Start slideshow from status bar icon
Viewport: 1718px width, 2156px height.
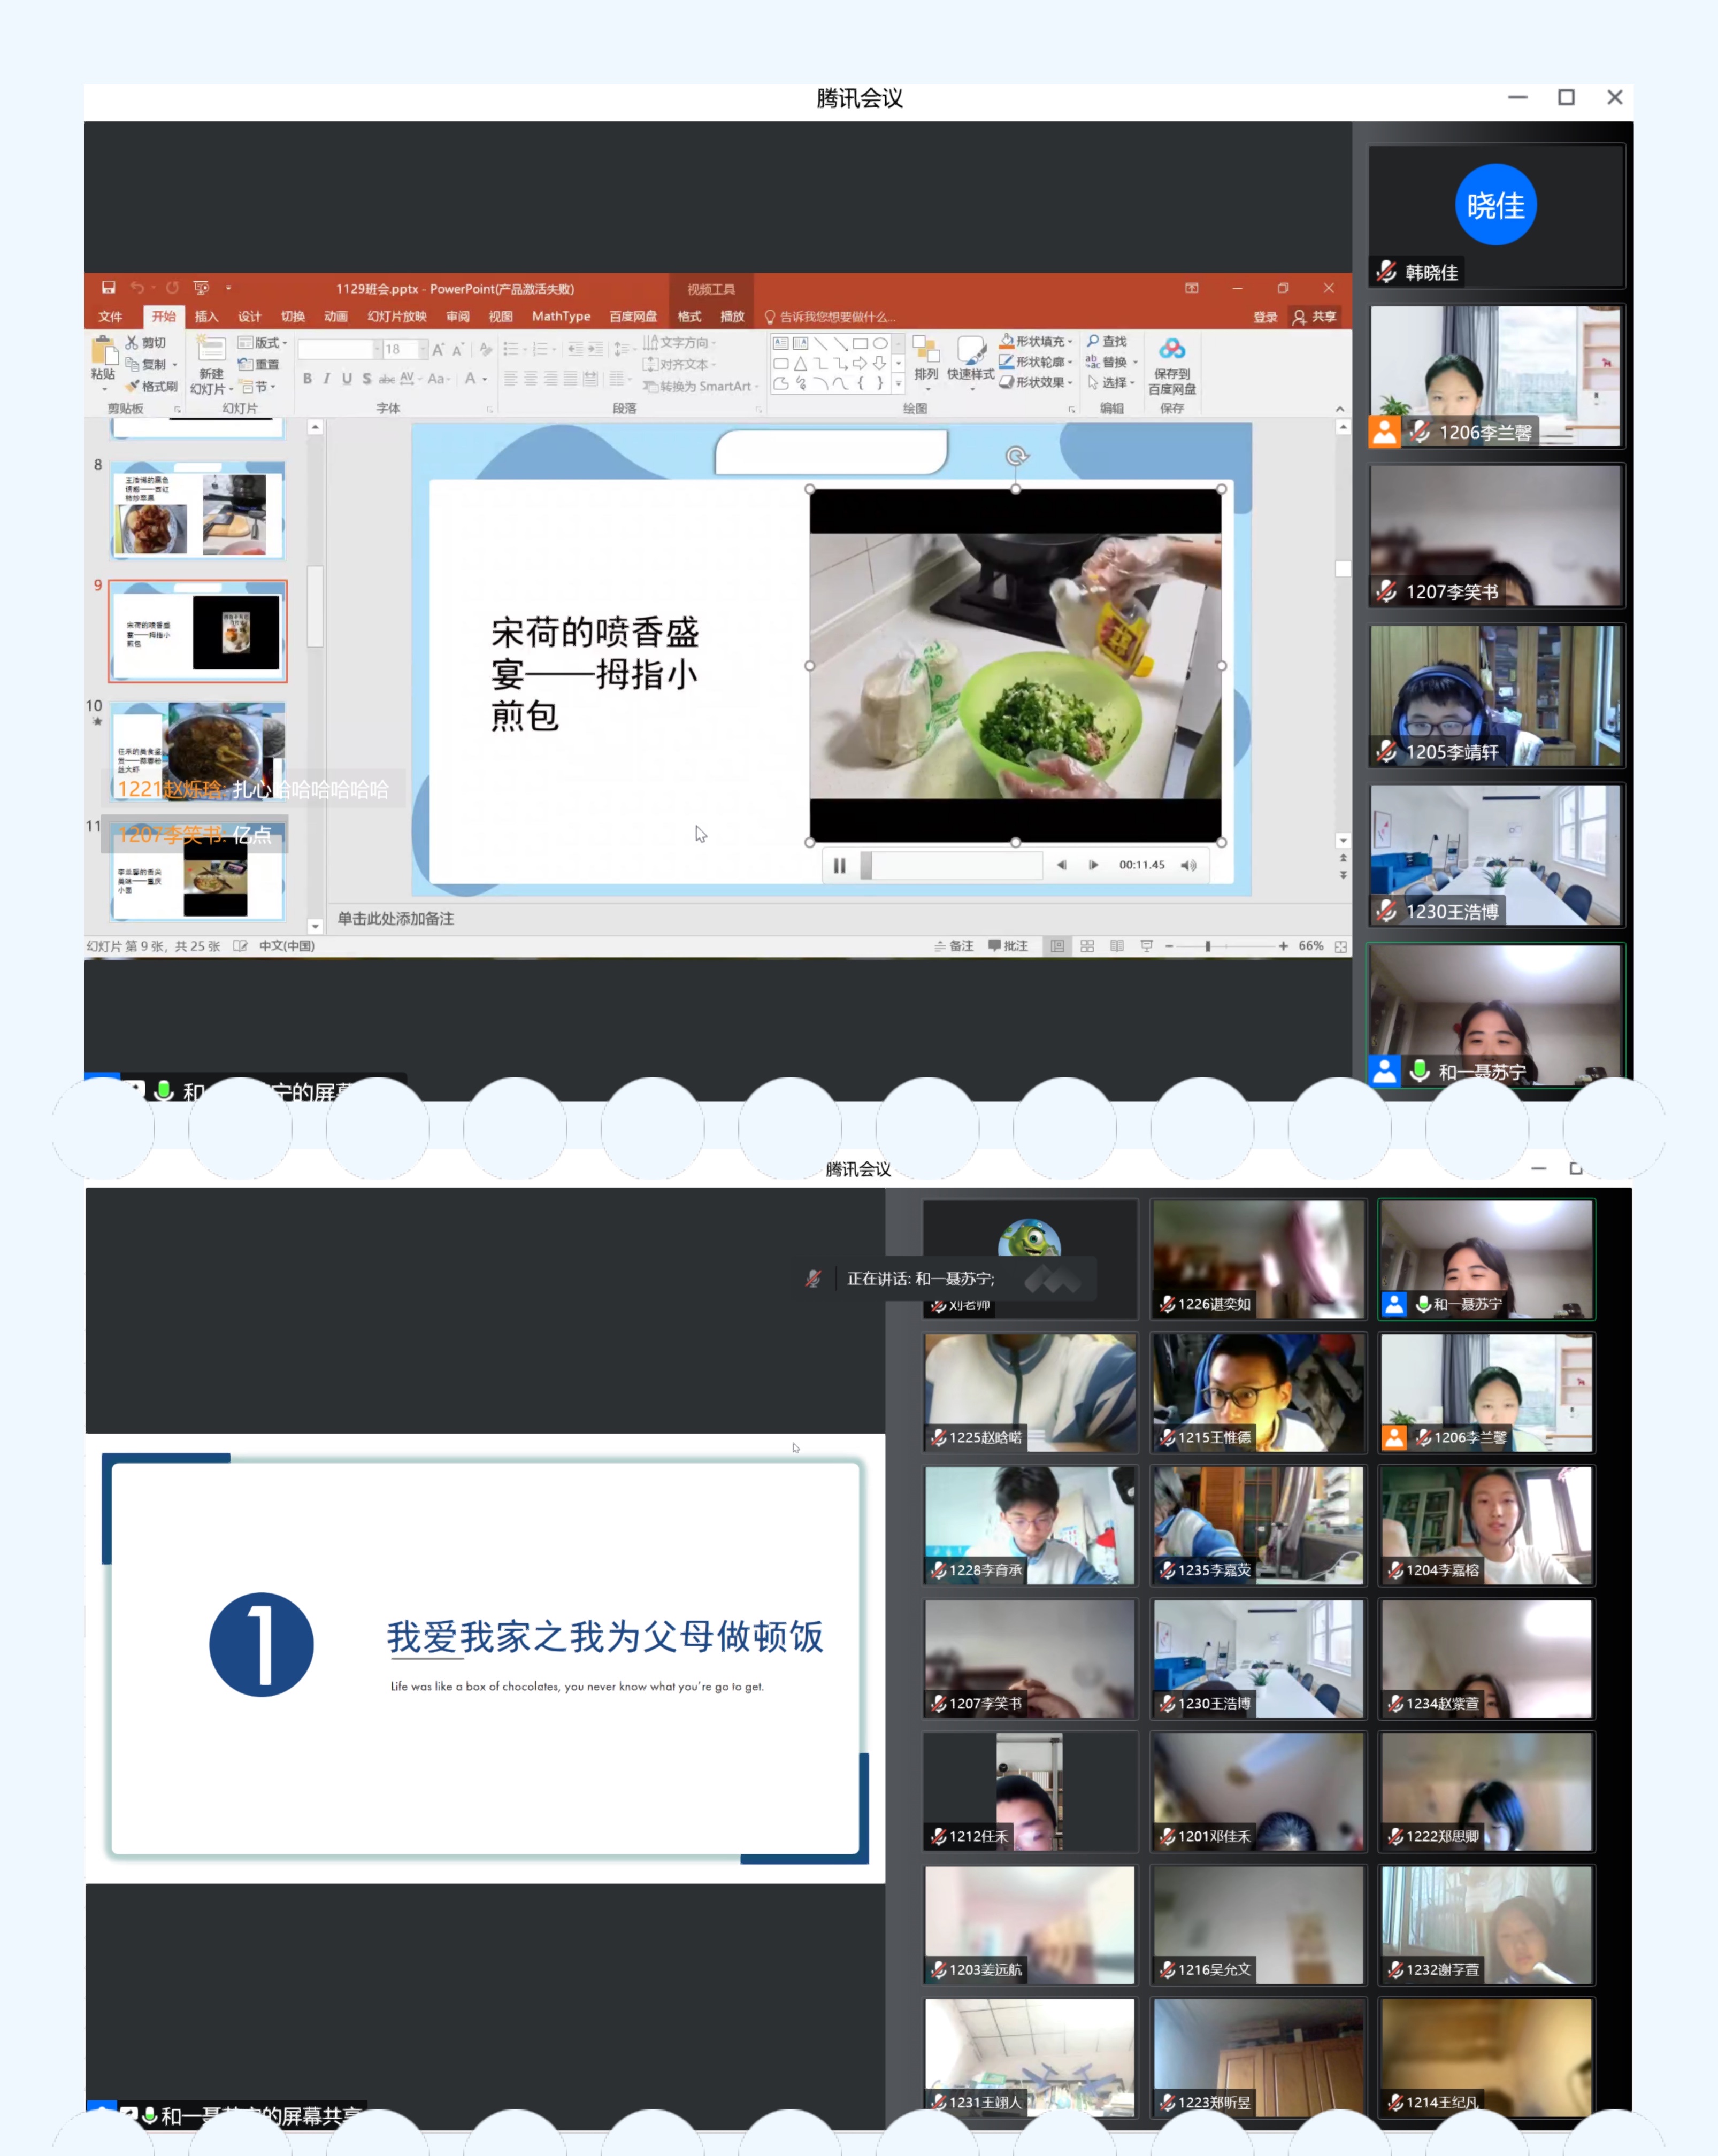[1147, 946]
